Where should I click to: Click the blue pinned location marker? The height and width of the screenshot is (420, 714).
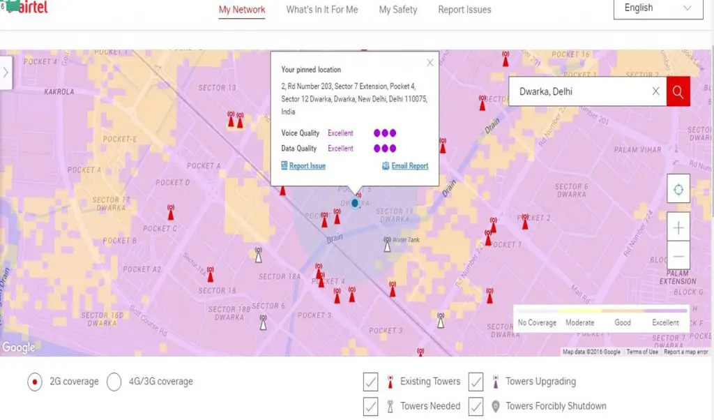coord(355,203)
